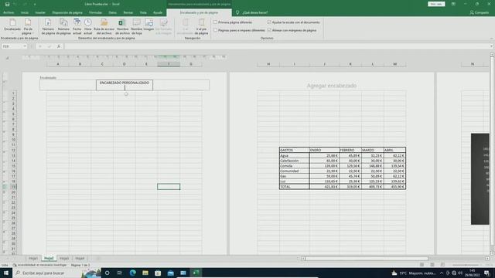
Task: Click Iniciar sesión button in title bar
Action: pos(436,4)
